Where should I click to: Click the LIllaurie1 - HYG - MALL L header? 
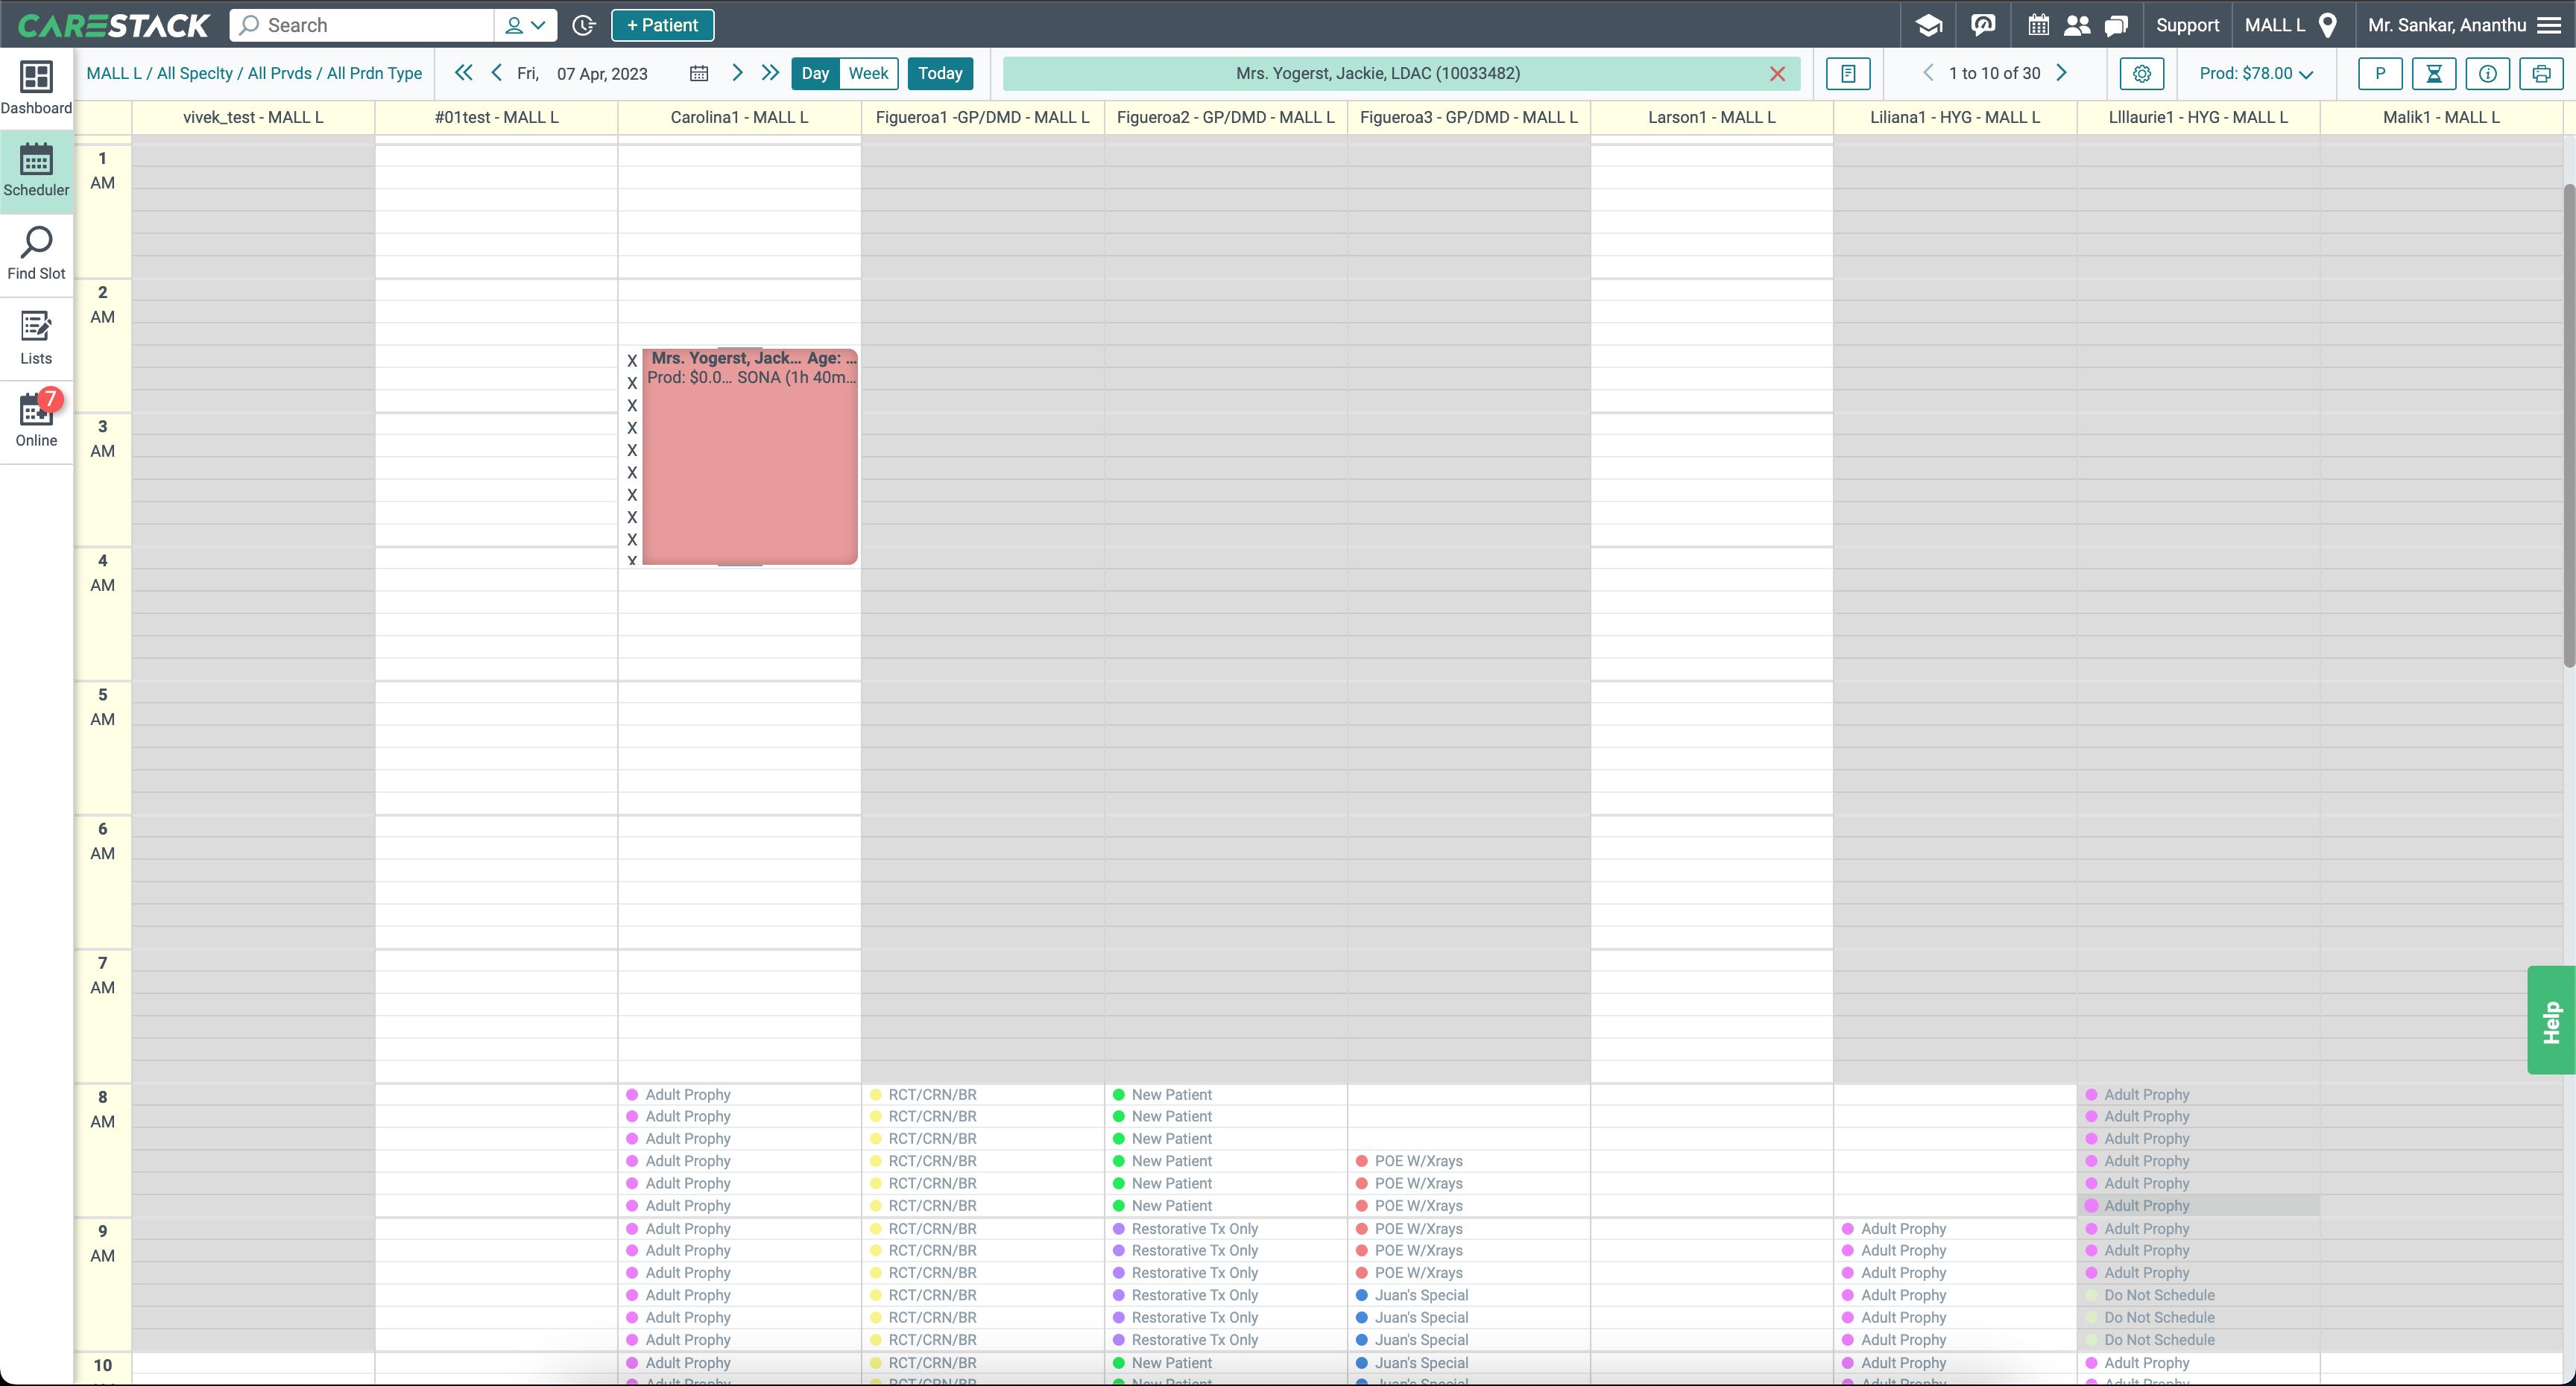(2198, 117)
